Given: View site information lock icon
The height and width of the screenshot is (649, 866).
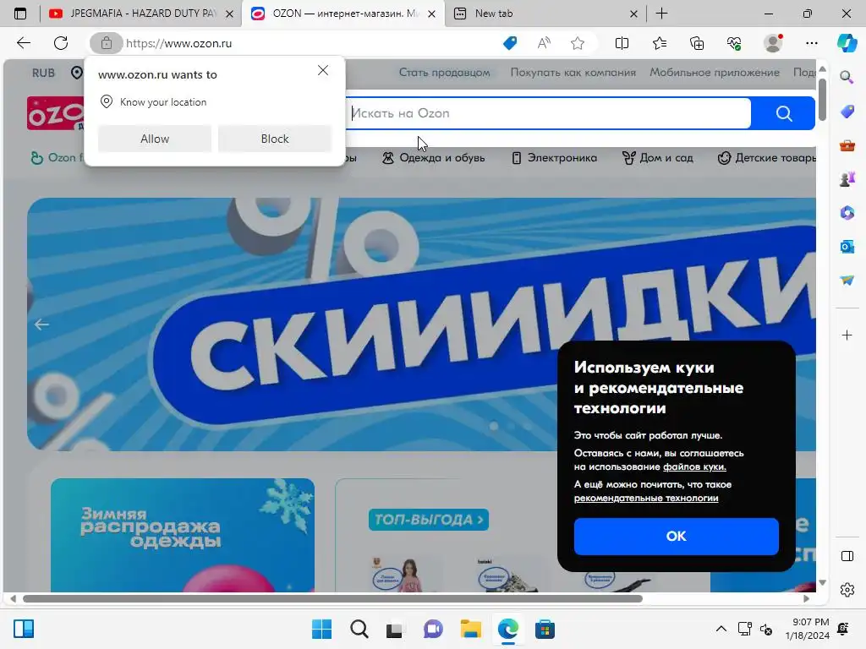Looking at the screenshot, I should point(106,43).
